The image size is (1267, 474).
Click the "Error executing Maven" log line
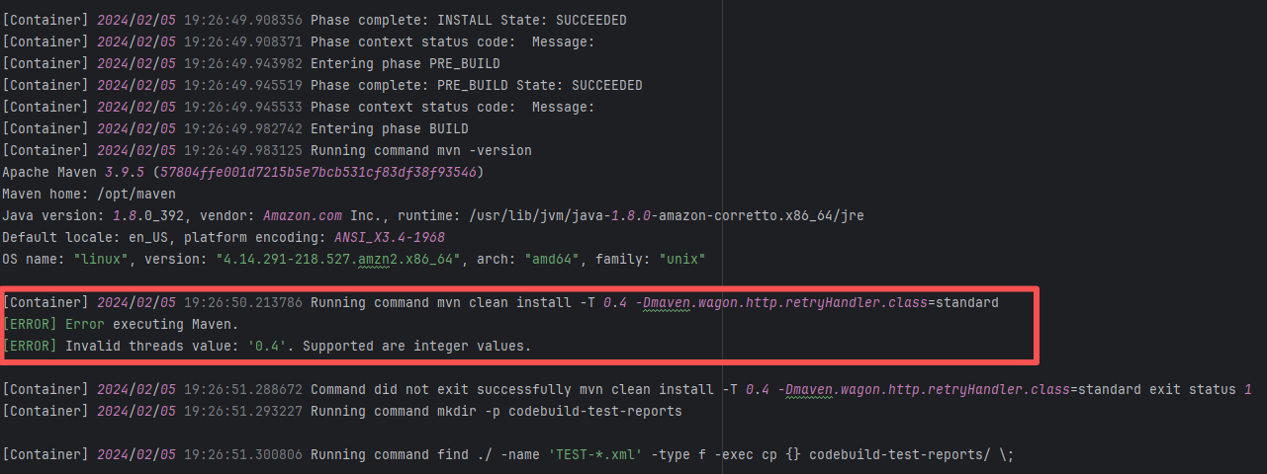152,324
